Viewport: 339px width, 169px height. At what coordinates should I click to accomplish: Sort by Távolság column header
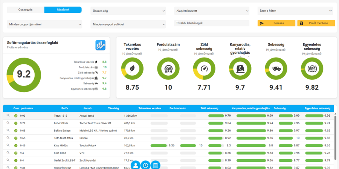pos(113,108)
